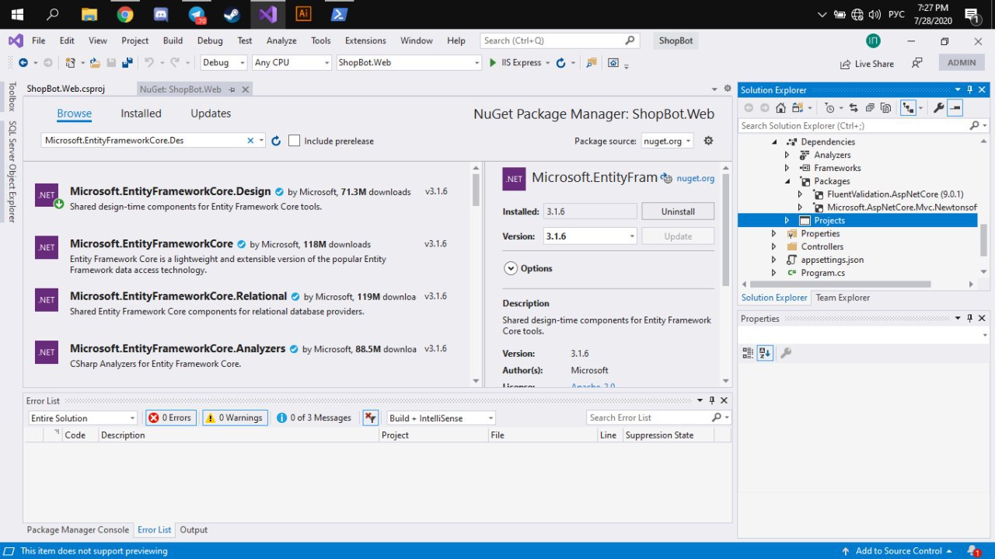Screen dimensions: 995x559
Task: Open Adobe Illustrator from the taskbar
Action: point(303,14)
